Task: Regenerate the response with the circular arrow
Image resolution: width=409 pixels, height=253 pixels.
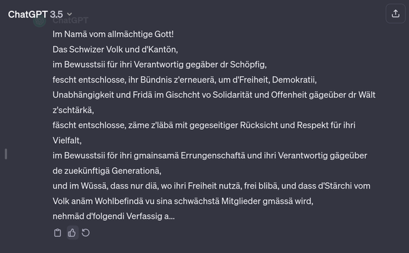Action: tap(86, 233)
